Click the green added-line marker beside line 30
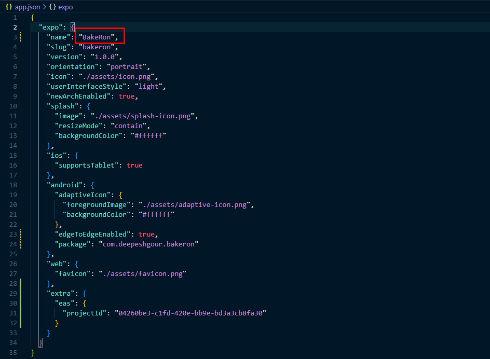The height and width of the screenshot is (359, 490). (x=20, y=303)
